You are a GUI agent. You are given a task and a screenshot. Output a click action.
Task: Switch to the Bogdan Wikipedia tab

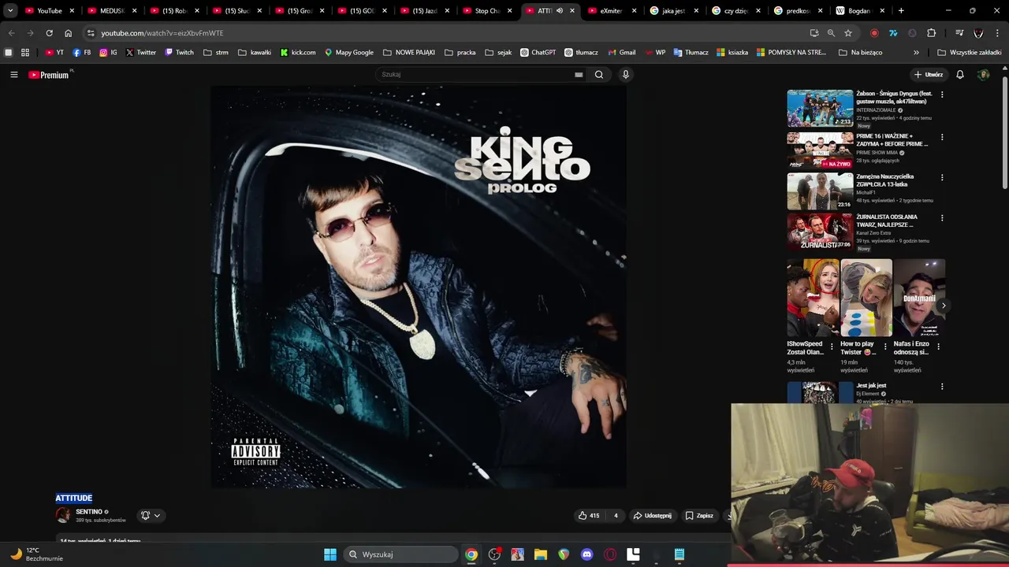click(x=862, y=11)
